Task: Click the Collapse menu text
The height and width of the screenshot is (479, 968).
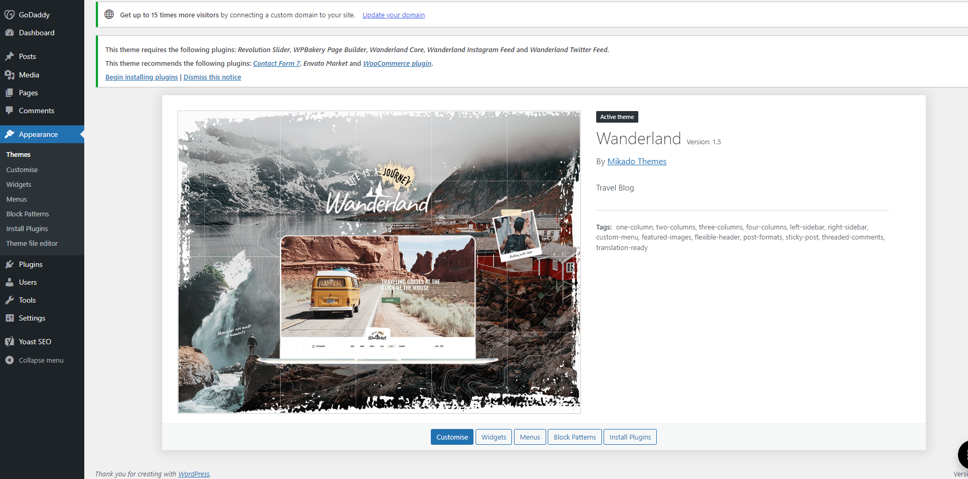Action: click(41, 360)
